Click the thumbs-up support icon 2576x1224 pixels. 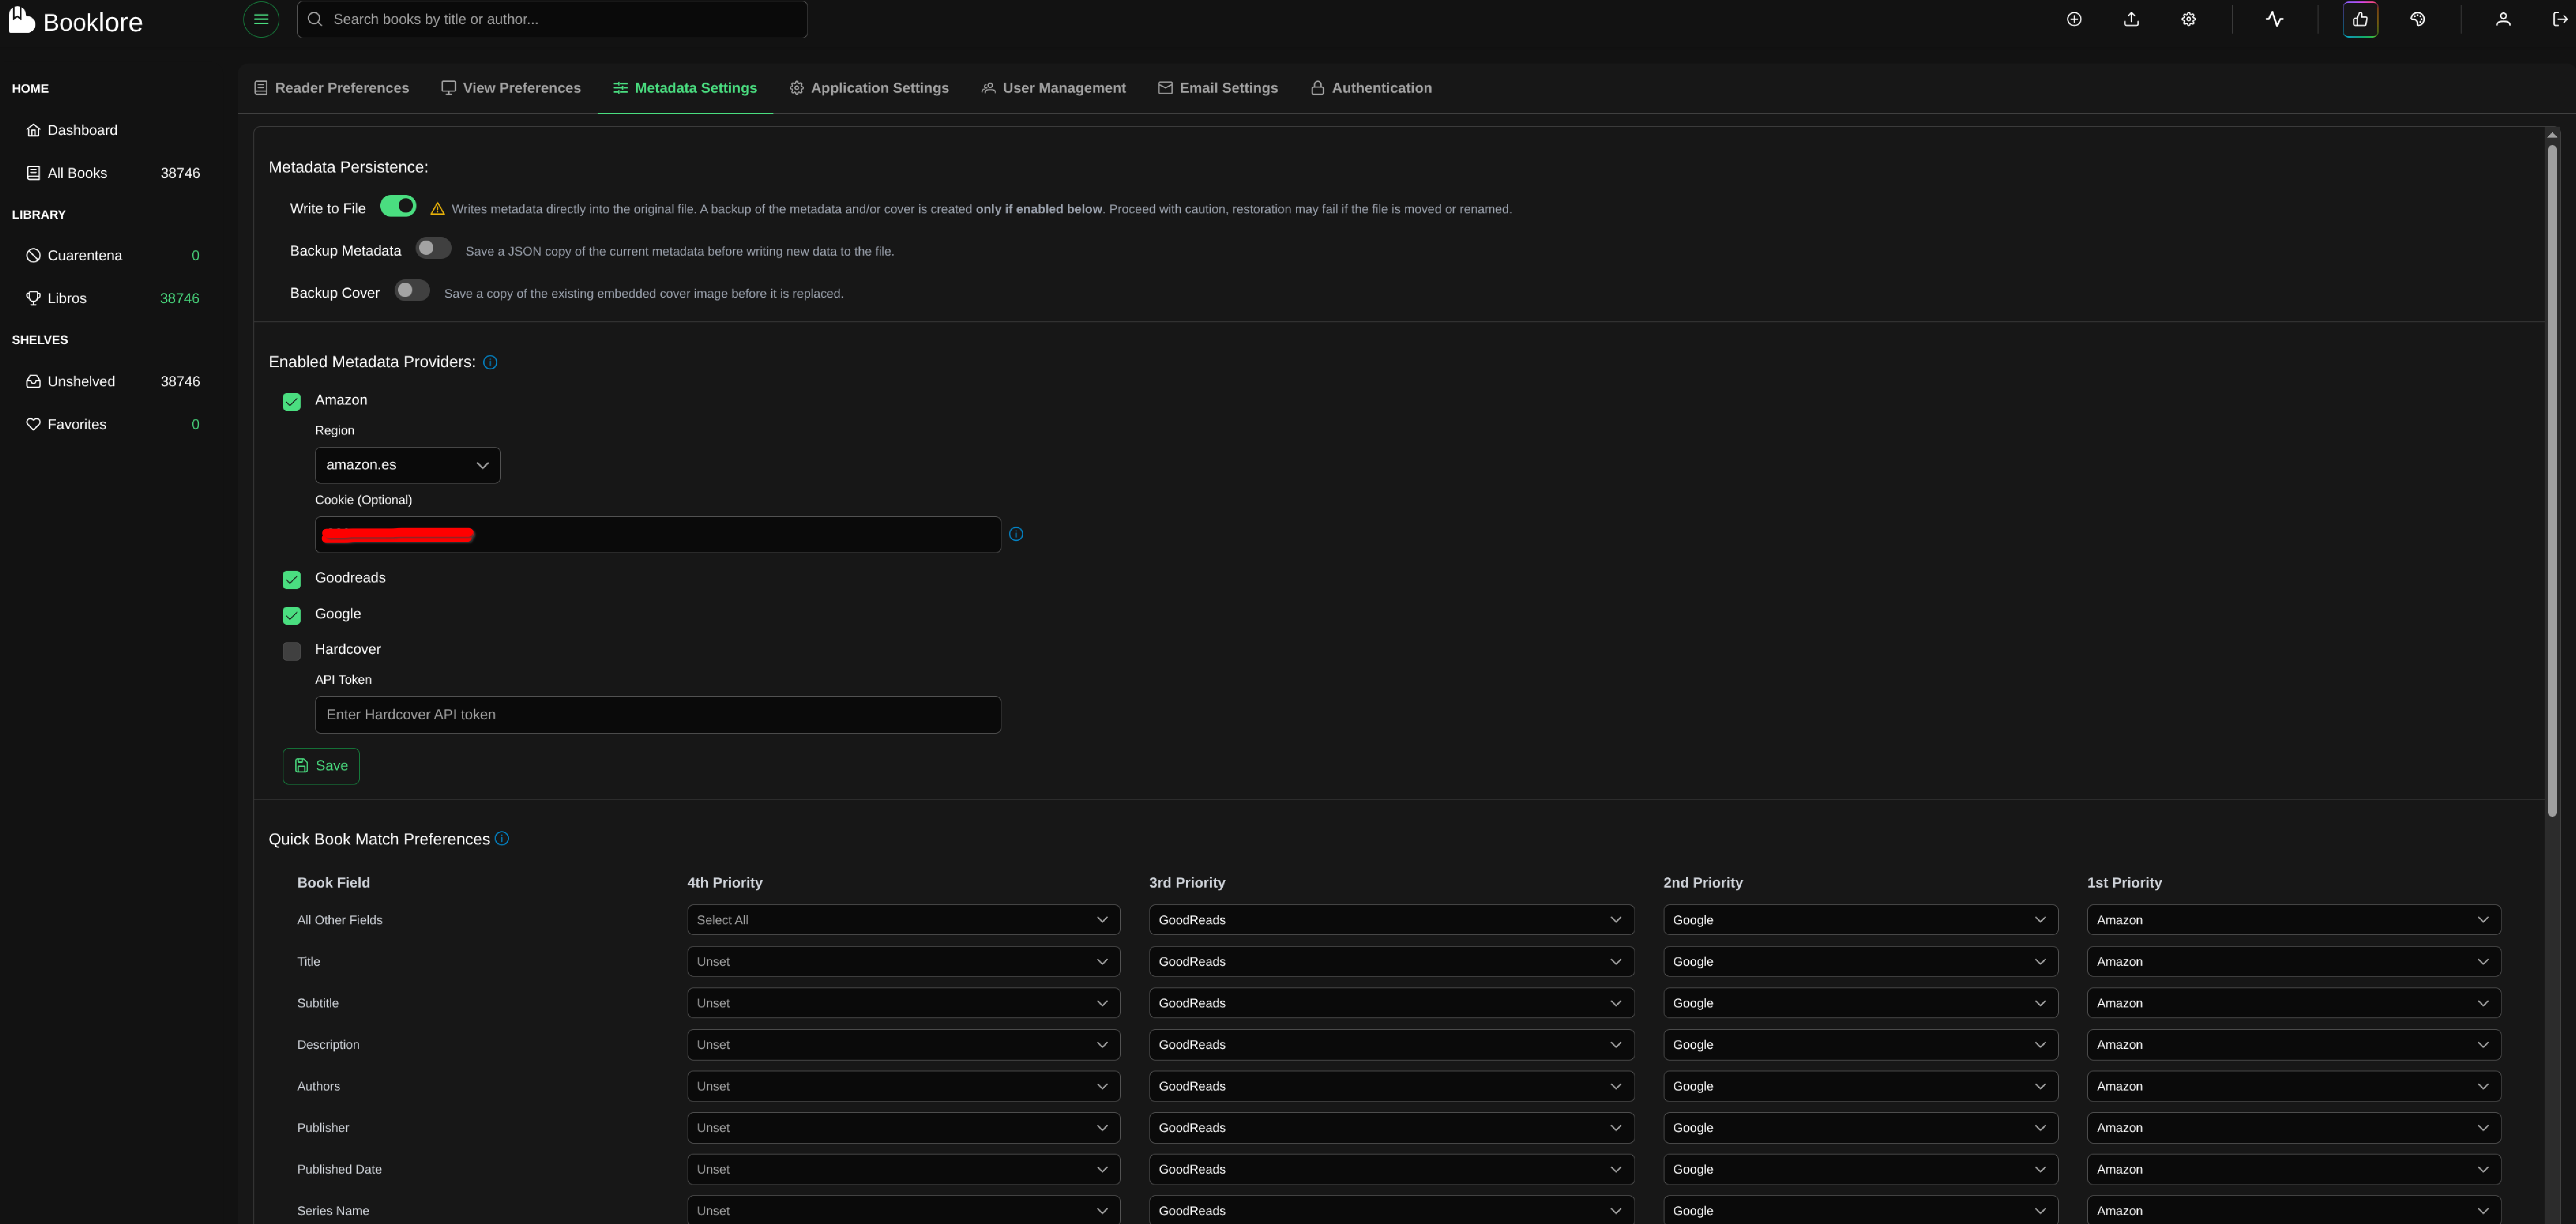2360,19
